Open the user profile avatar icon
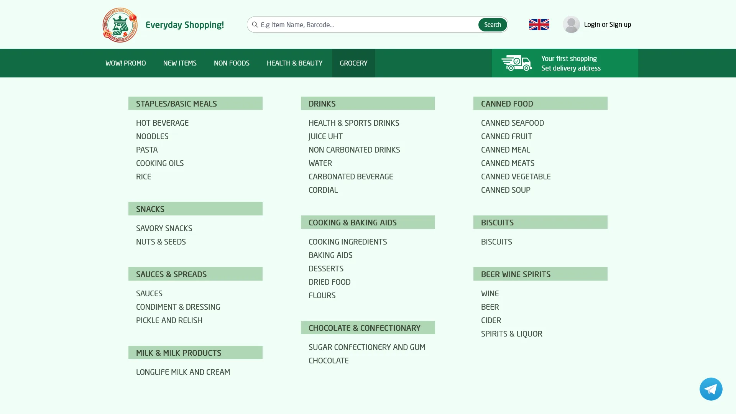This screenshot has height=414, width=736. tap(571, 24)
